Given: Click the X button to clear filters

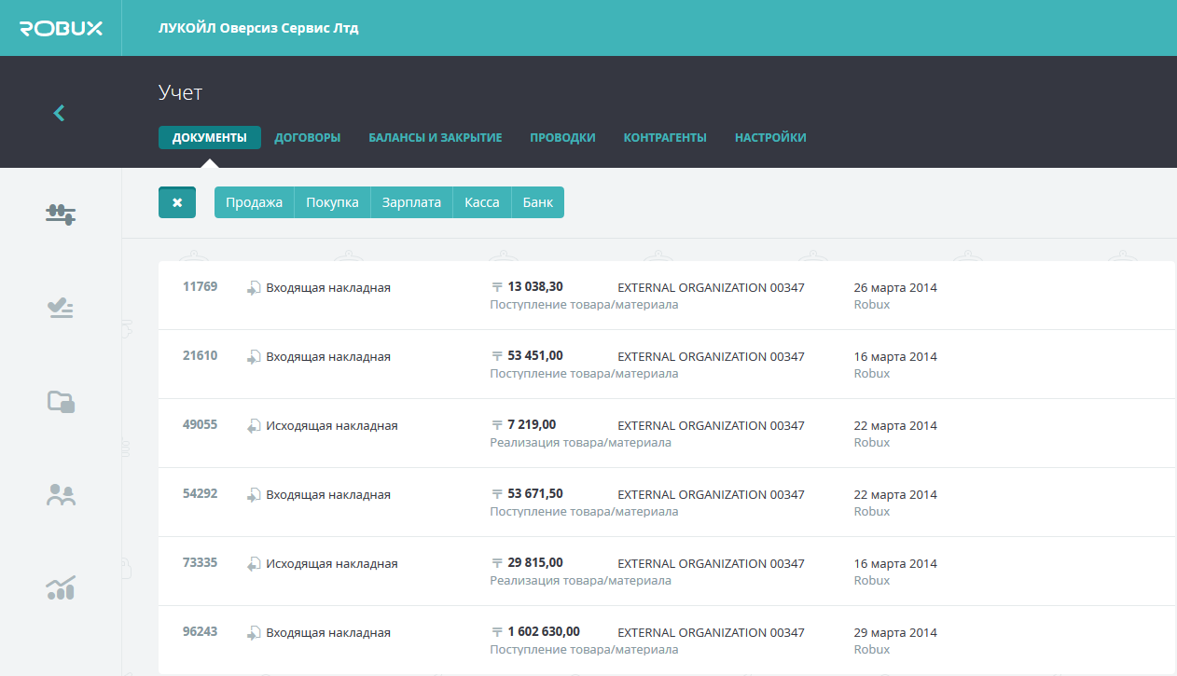Looking at the screenshot, I should coord(177,202).
